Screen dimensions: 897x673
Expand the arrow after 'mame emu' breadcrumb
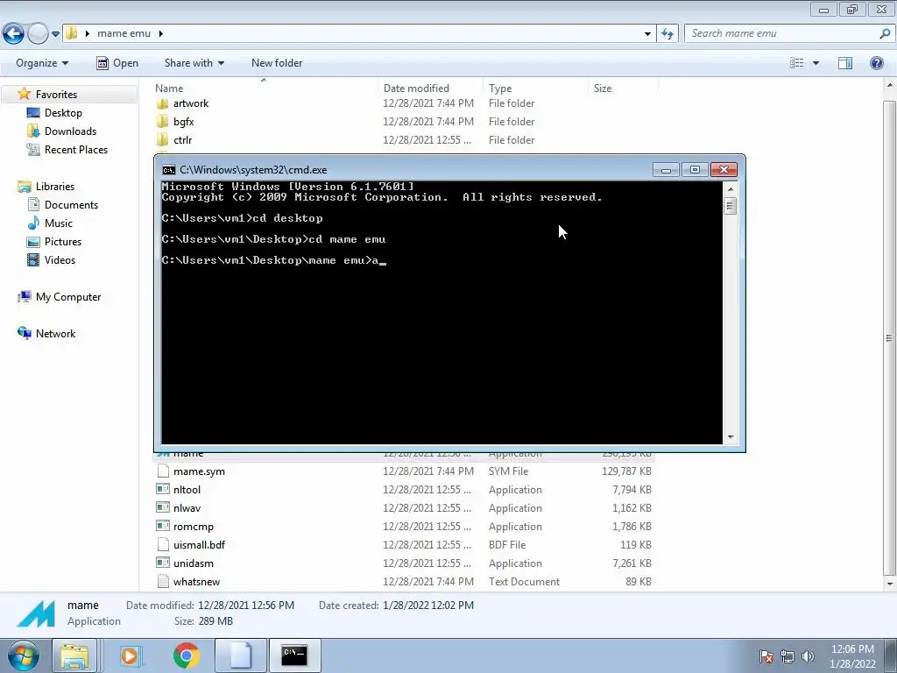point(161,33)
